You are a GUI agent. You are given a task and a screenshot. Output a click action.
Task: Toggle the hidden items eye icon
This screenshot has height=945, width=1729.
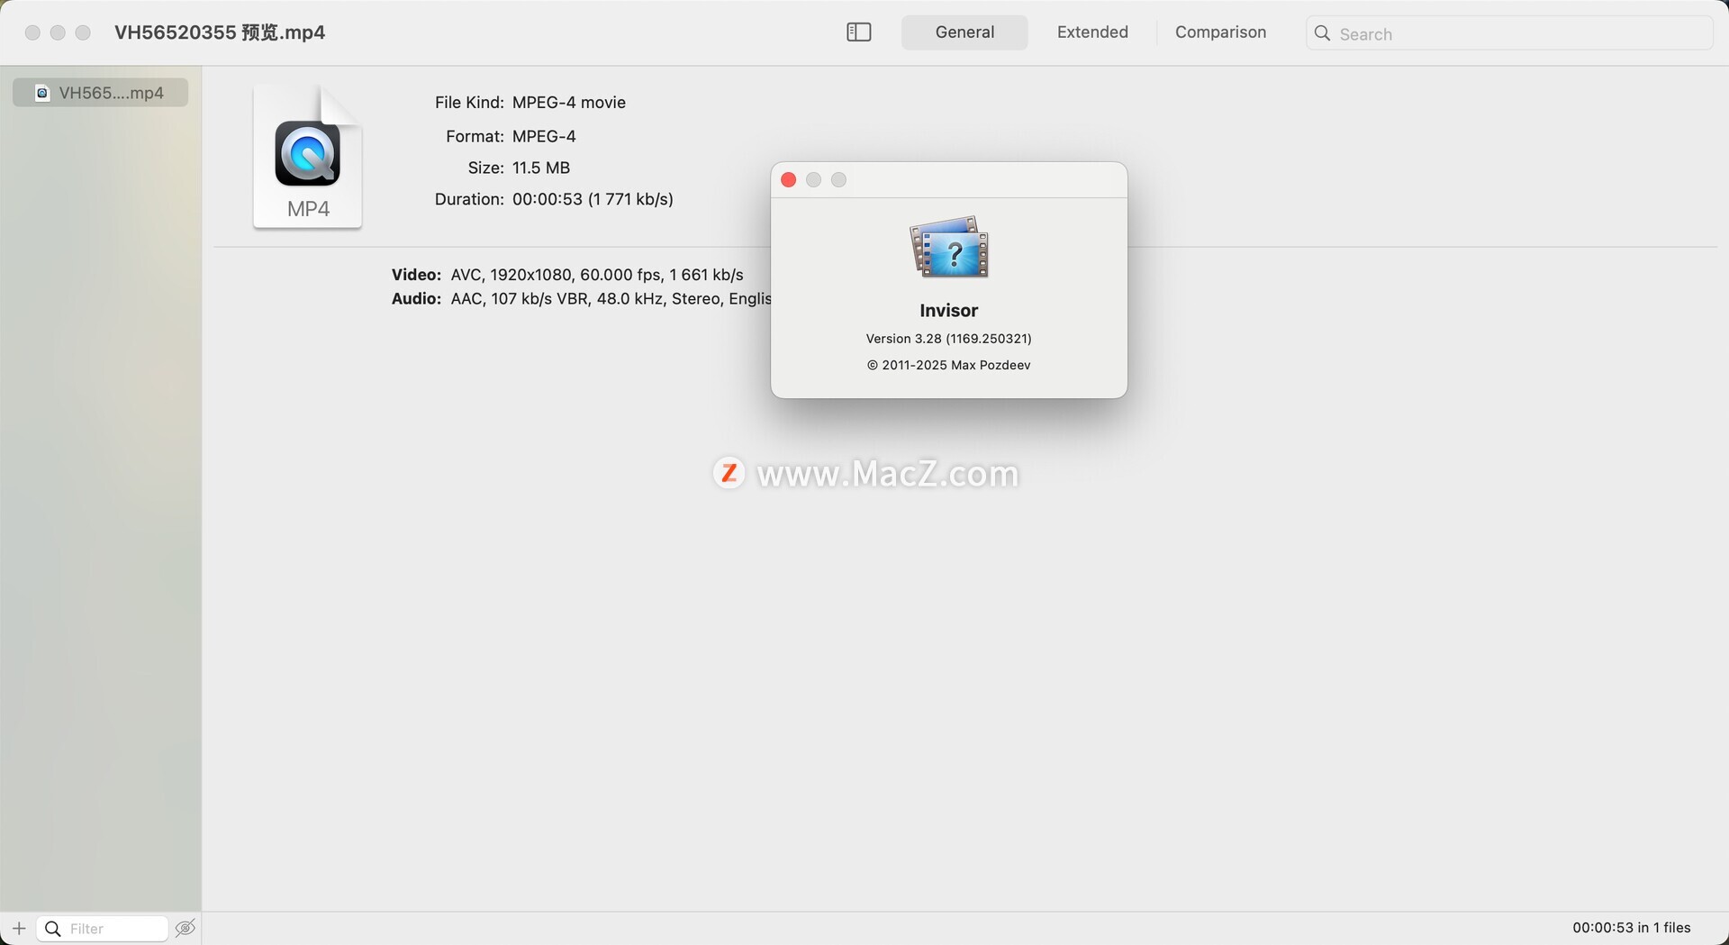click(x=186, y=928)
